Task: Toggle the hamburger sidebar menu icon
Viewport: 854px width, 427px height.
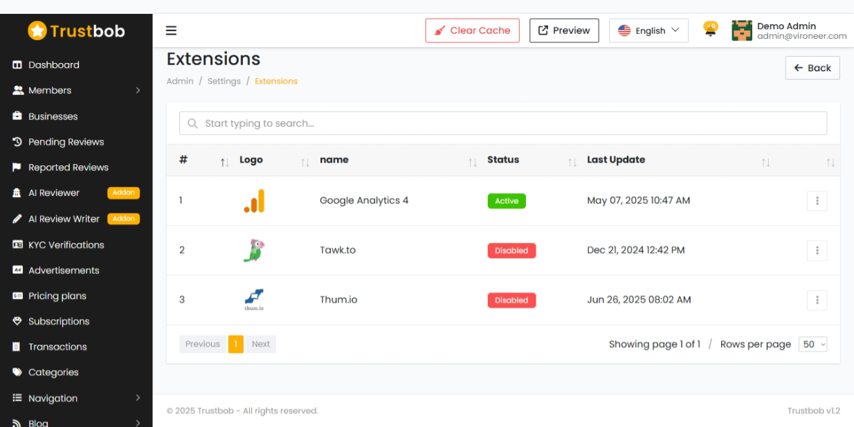Action: 171,30
